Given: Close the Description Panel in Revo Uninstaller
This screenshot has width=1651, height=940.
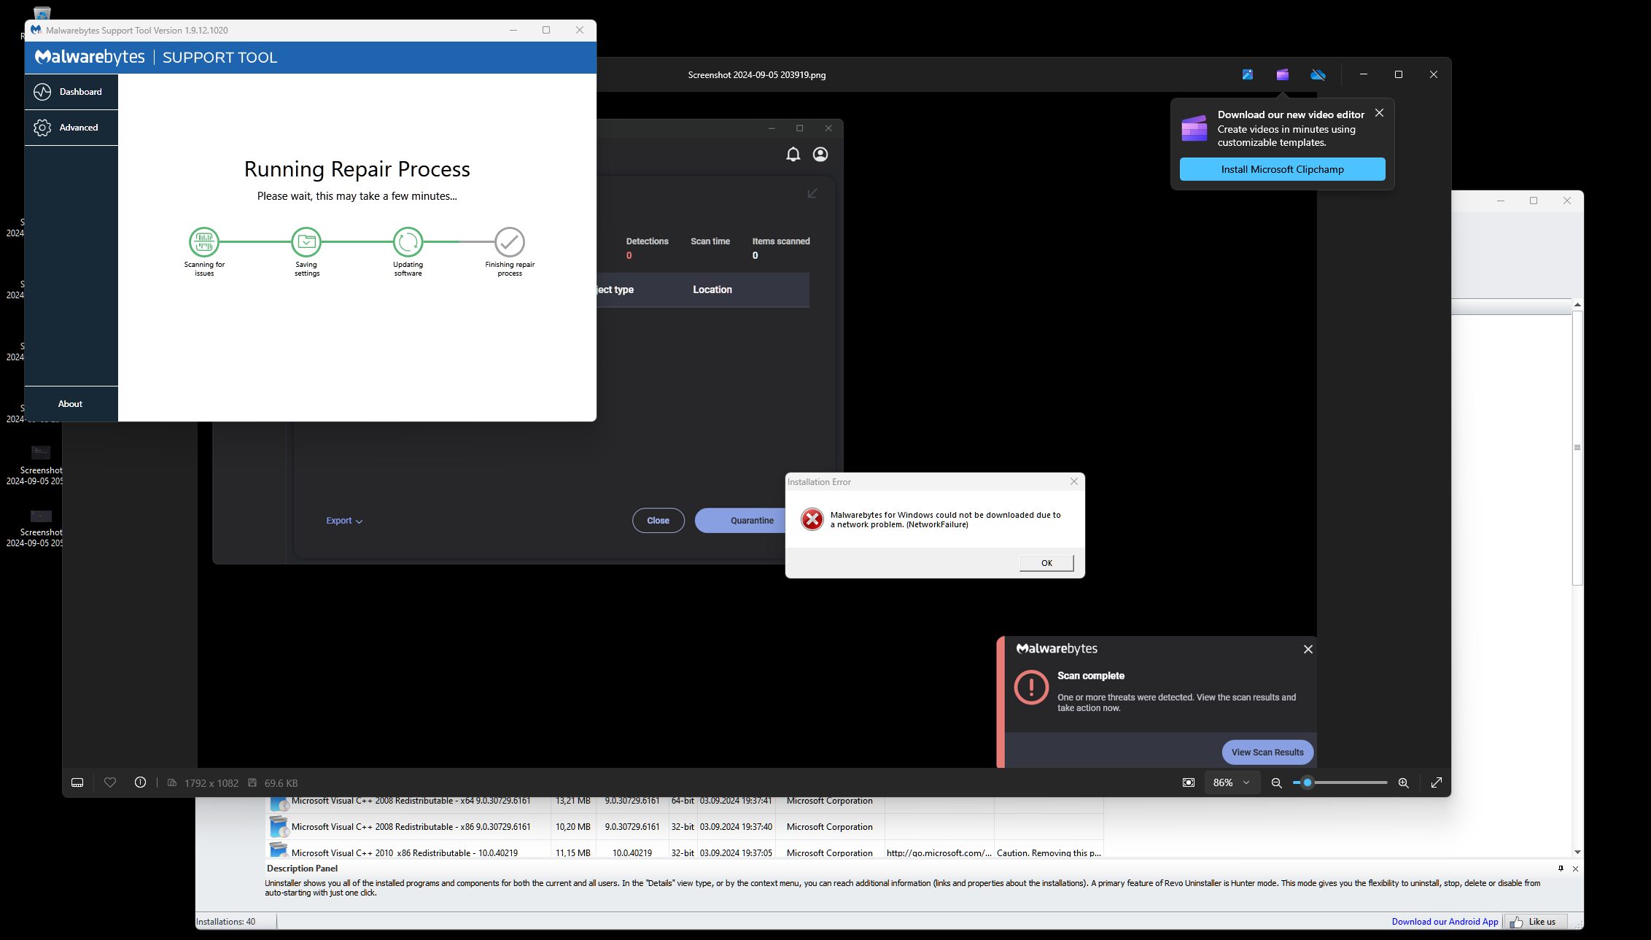Looking at the screenshot, I should click(1575, 869).
